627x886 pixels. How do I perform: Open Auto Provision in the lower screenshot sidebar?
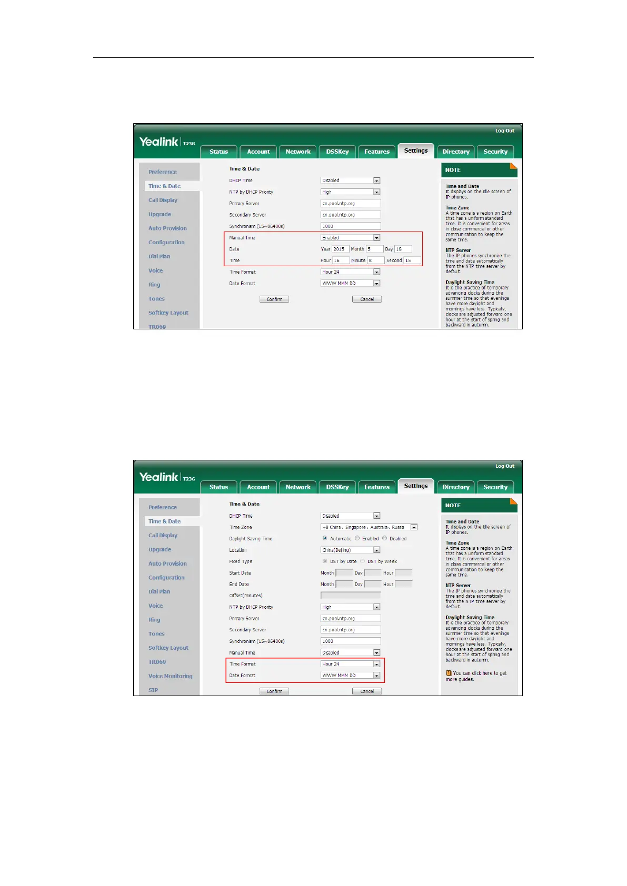click(x=167, y=563)
